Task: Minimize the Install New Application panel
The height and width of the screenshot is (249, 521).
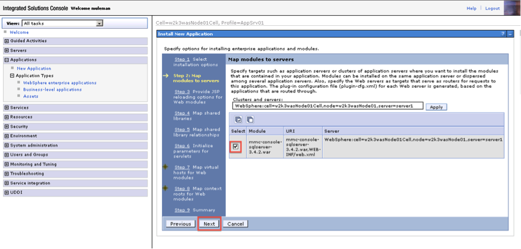Action: point(510,34)
